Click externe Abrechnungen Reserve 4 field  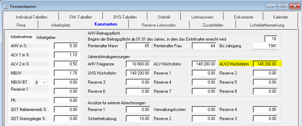265,110
